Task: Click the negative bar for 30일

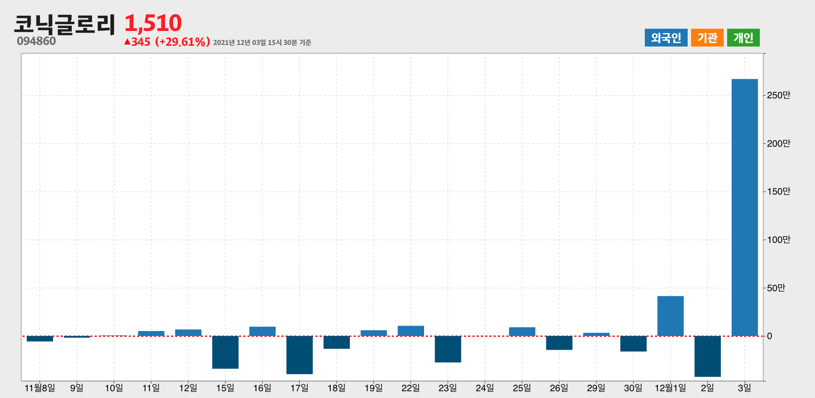Action: [x=633, y=344]
